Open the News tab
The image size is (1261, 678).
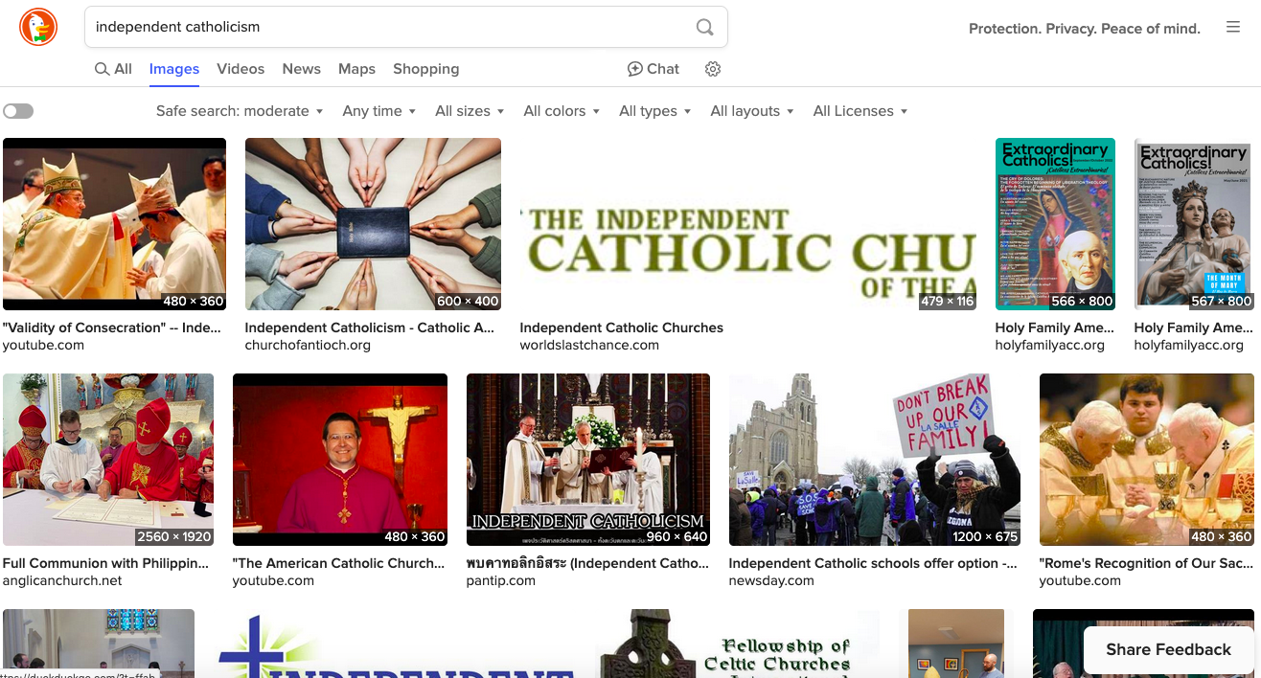[302, 69]
